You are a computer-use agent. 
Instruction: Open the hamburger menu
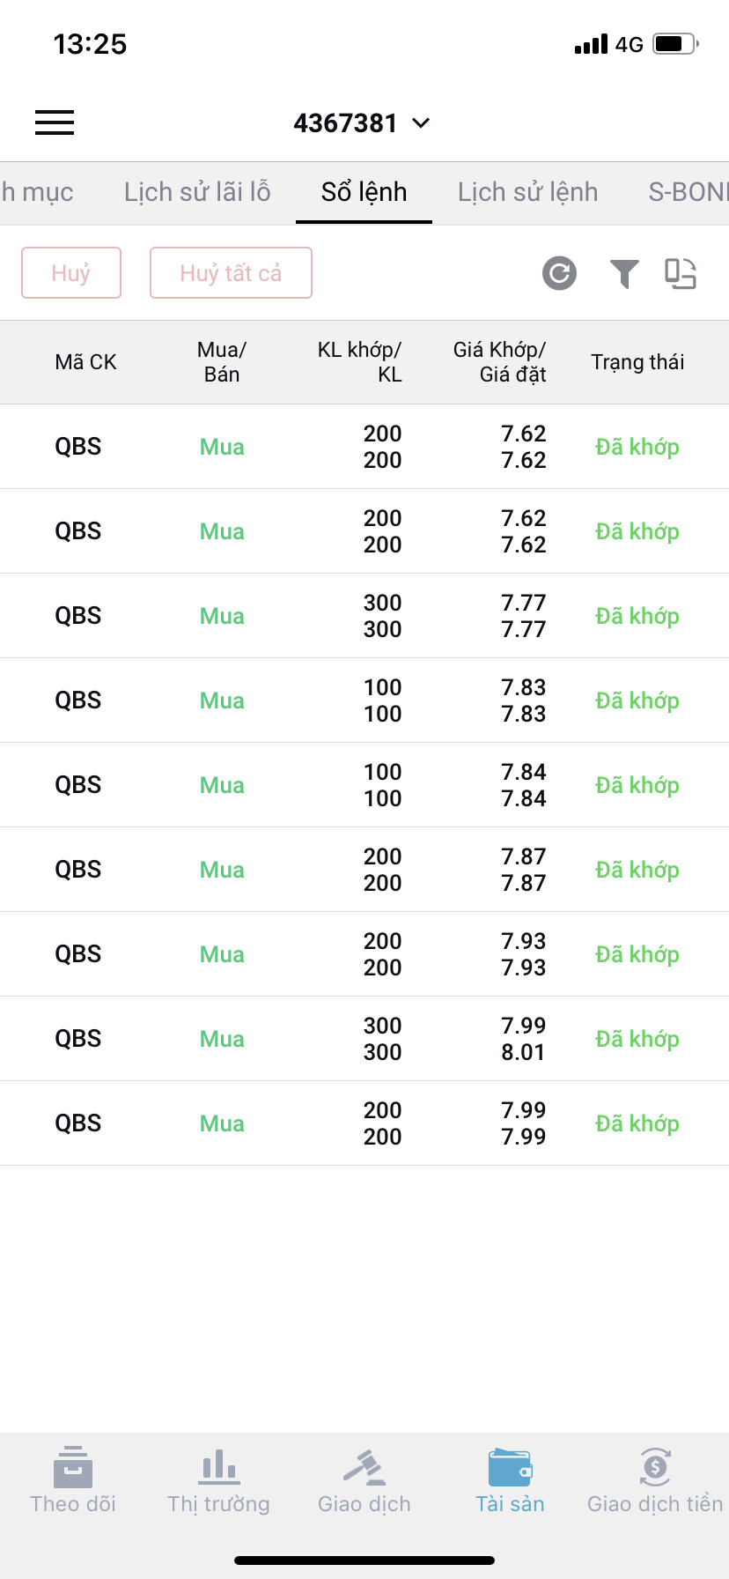pyautogui.click(x=55, y=122)
